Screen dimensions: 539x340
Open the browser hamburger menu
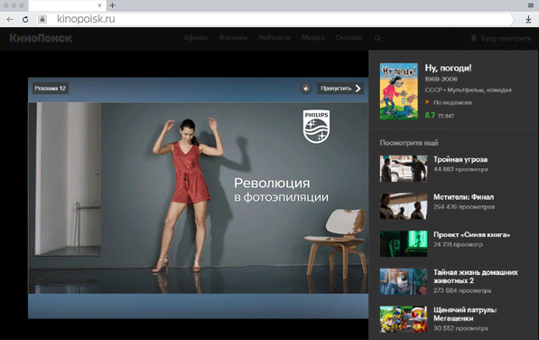tap(531, 5)
